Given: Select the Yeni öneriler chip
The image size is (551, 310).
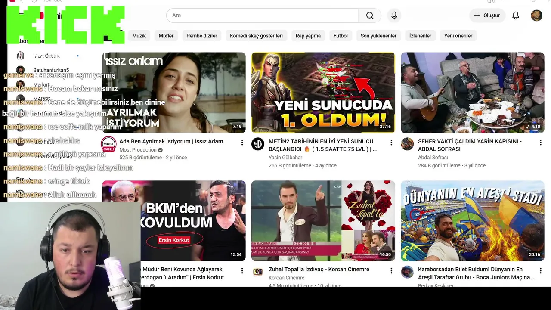Looking at the screenshot, I should (458, 36).
